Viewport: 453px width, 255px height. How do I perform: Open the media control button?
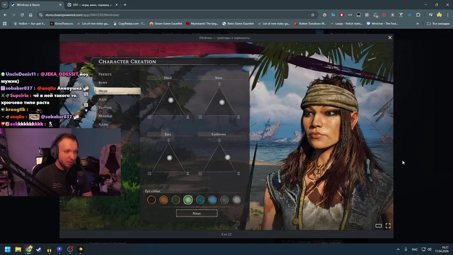click(431, 15)
